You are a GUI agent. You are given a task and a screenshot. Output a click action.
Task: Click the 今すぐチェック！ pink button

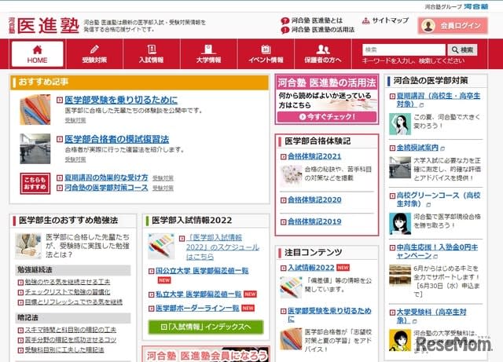pos(327,117)
